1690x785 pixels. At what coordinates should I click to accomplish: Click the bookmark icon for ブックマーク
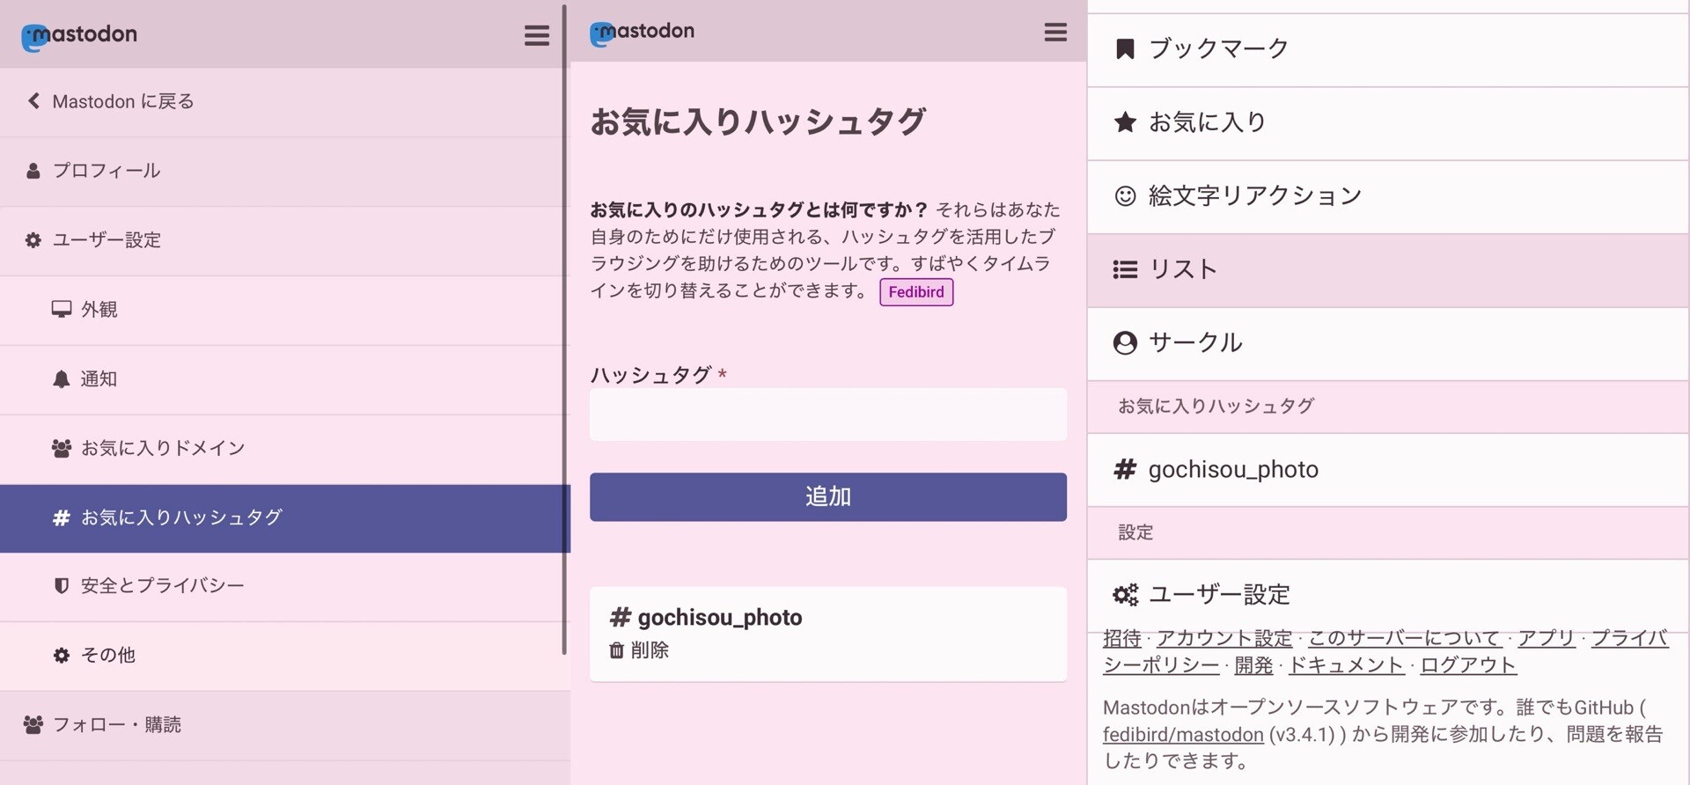point(1124,49)
